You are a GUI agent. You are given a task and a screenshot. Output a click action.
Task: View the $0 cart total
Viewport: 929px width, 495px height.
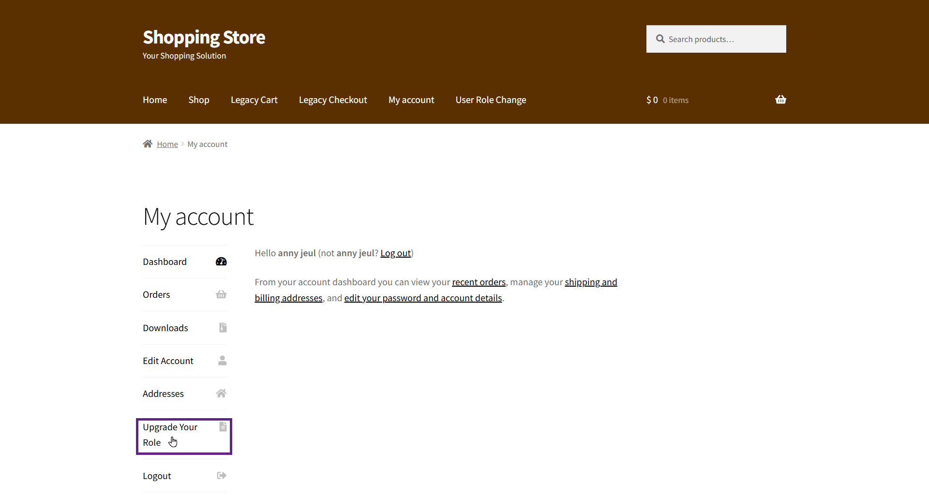click(652, 100)
